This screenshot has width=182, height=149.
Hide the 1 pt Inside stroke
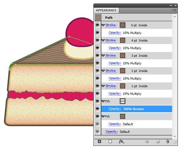(x=98, y=86)
